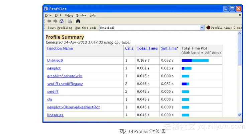Viewport: 249px width, 134px height.
Task: Click the binoculars Find icon
Action: point(78,21)
